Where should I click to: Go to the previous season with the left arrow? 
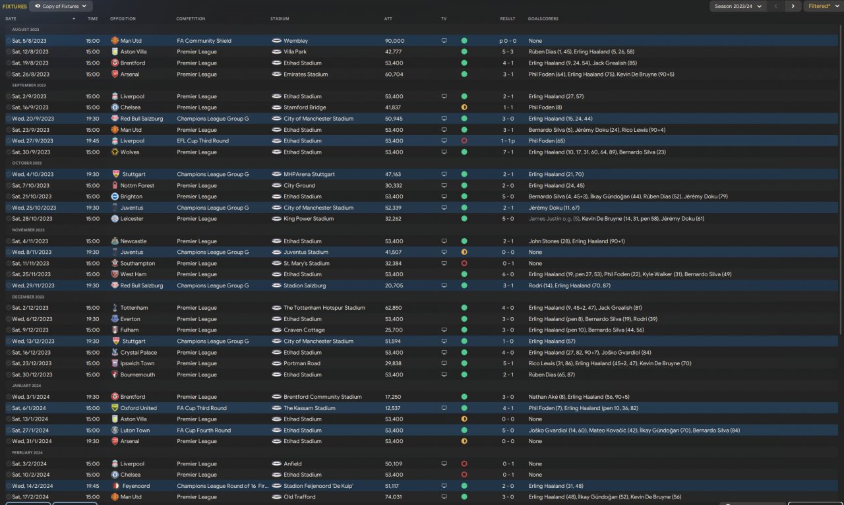776,6
